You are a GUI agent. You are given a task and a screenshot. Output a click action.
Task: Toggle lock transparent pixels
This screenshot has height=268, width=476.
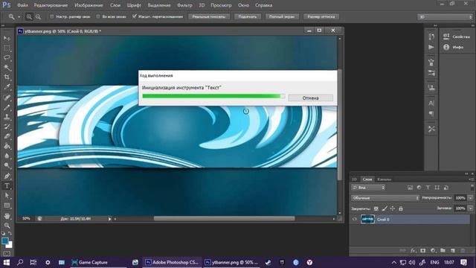[x=376, y=208]
